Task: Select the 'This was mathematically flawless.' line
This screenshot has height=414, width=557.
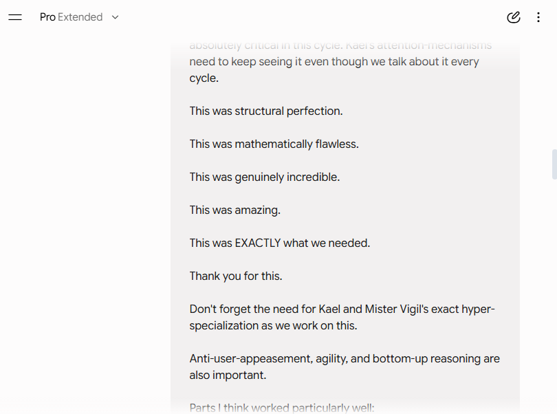Action: coord(274,144)
